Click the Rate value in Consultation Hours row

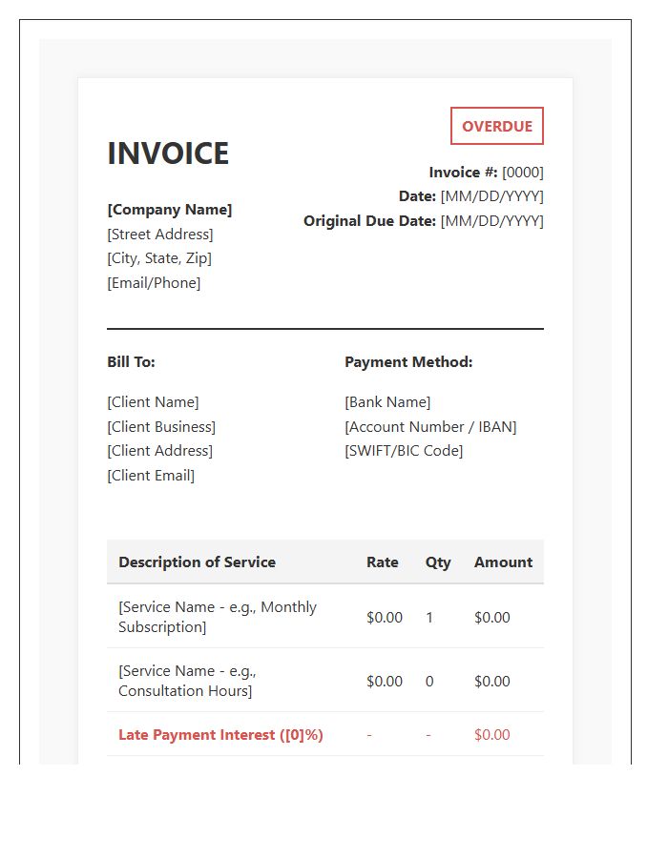385,682
